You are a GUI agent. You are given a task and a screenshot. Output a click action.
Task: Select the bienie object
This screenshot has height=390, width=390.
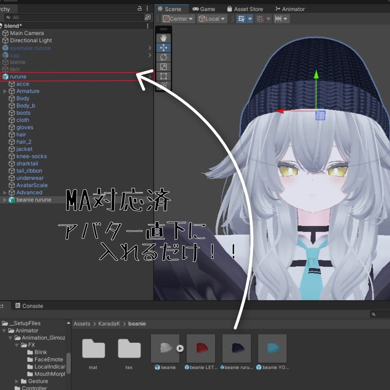(18, 62)
